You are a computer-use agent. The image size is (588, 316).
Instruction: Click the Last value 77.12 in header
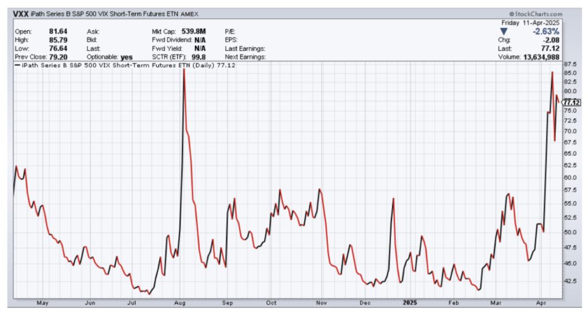(550, 49)
